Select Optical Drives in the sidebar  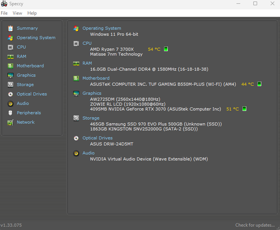tap(32, 94)
